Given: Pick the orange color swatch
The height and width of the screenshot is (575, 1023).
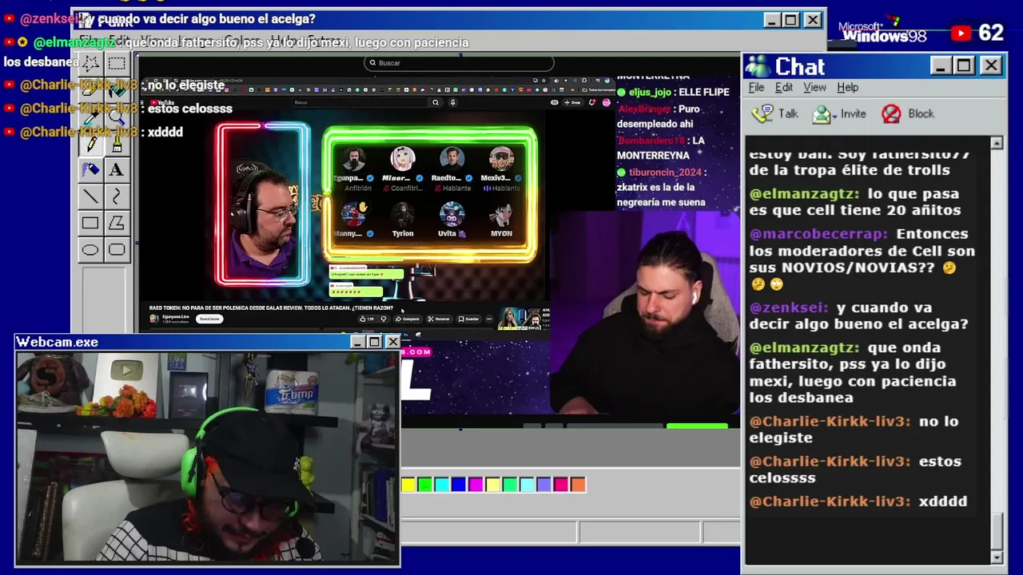Looking at the screenshot, I should tap(578, 484).
